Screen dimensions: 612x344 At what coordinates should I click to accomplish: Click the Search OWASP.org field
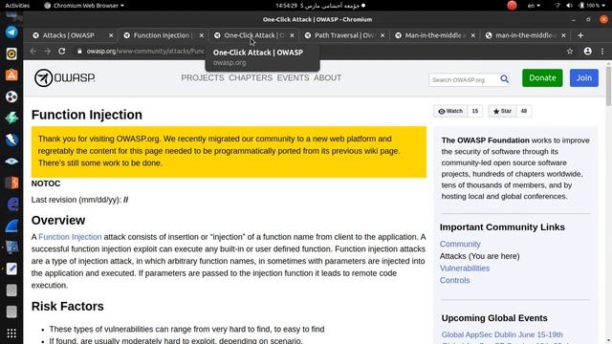click(x=464, y=79)
